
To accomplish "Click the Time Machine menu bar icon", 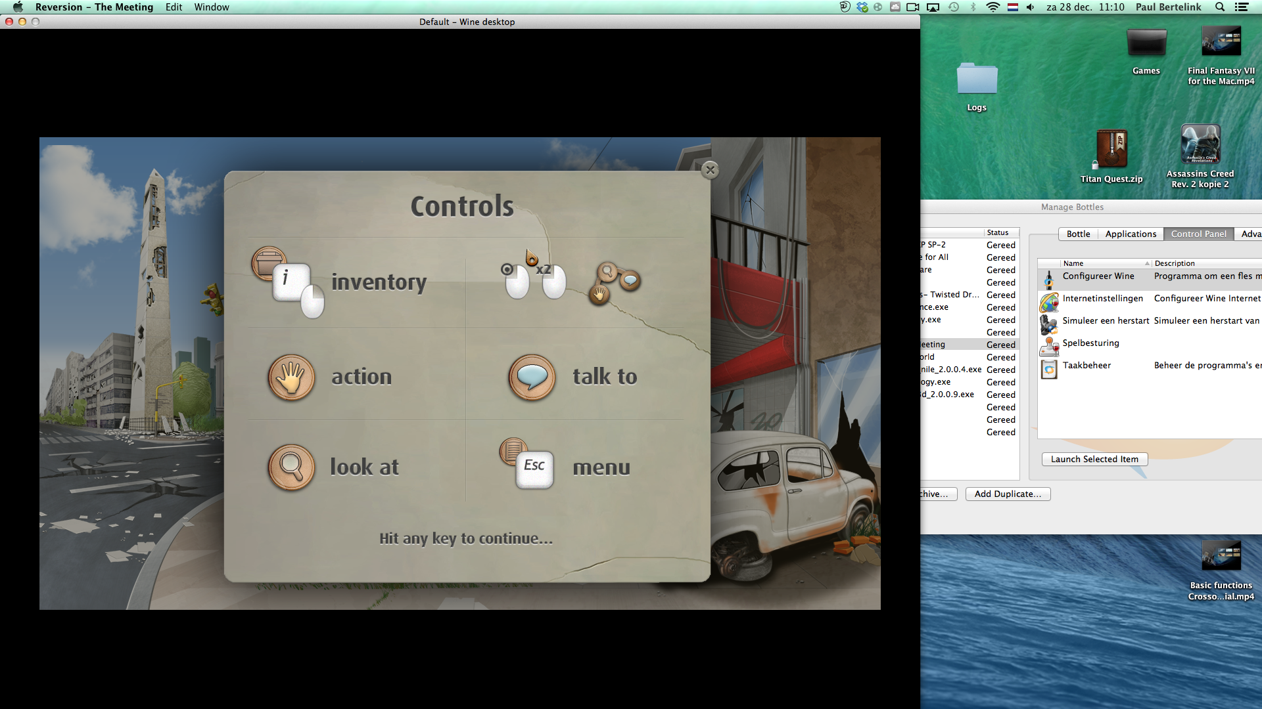I will pos(954,7).
